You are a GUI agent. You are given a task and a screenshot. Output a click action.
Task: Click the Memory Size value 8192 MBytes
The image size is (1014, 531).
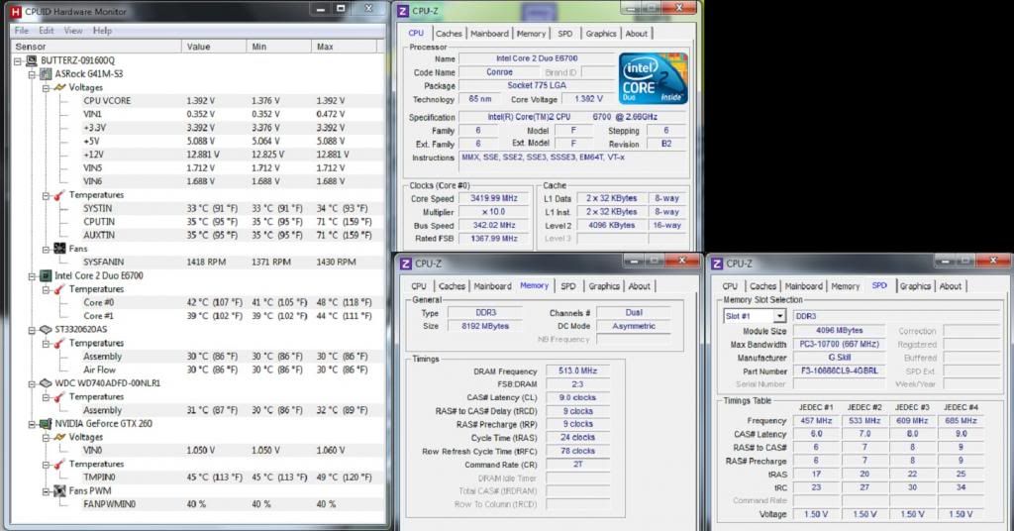coord(485,326)
